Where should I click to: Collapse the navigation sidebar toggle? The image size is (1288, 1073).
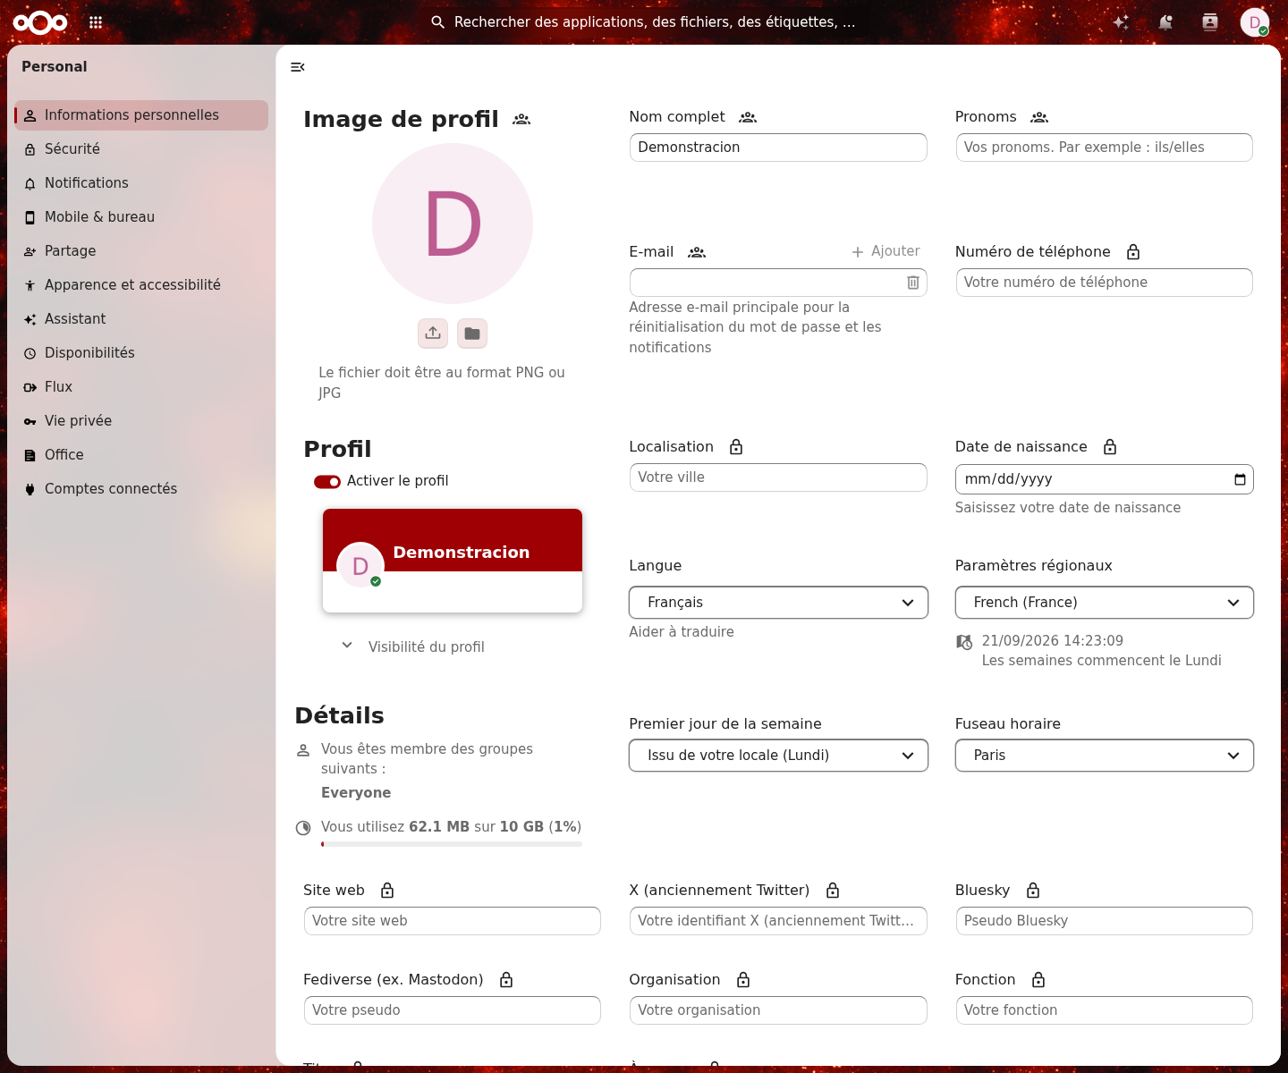pos(298,67)
